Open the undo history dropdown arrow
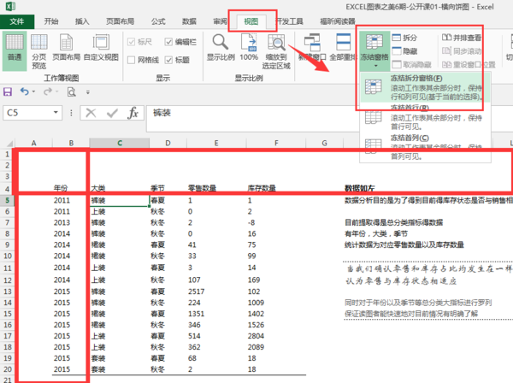Image resolution: width=513 pixels, height=383 pixels. pos(33,92)
